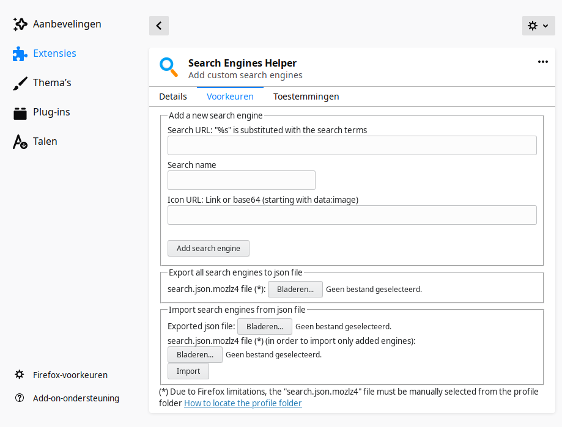This screenshot has height=427, width=562.
Task: Open the gear tools dropdown menu
Action: pos(538,26)
